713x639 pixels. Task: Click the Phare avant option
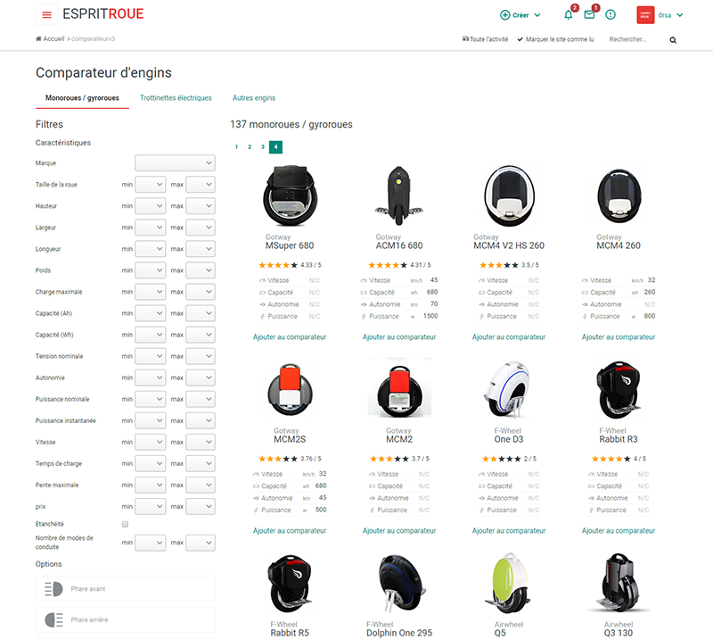126,589
